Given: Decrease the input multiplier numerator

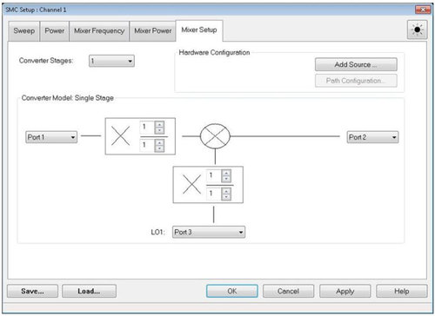Looking at the screenshot, I should (x=159, y=130).
